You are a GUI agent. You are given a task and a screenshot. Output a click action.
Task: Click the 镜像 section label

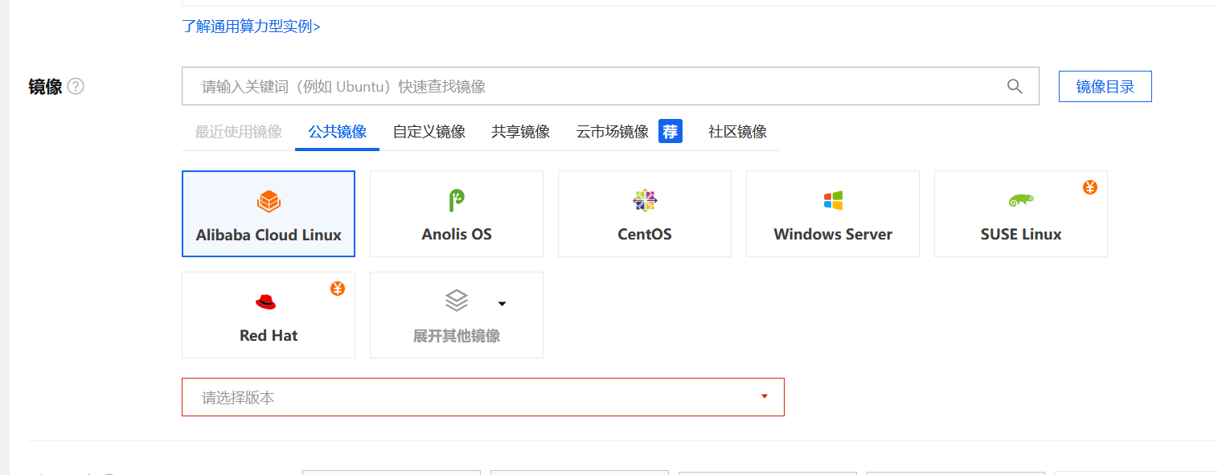coord(45,87)
